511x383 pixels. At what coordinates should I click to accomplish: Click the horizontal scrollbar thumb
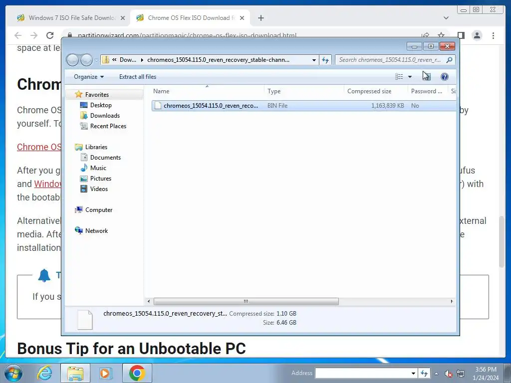(246, 301)
